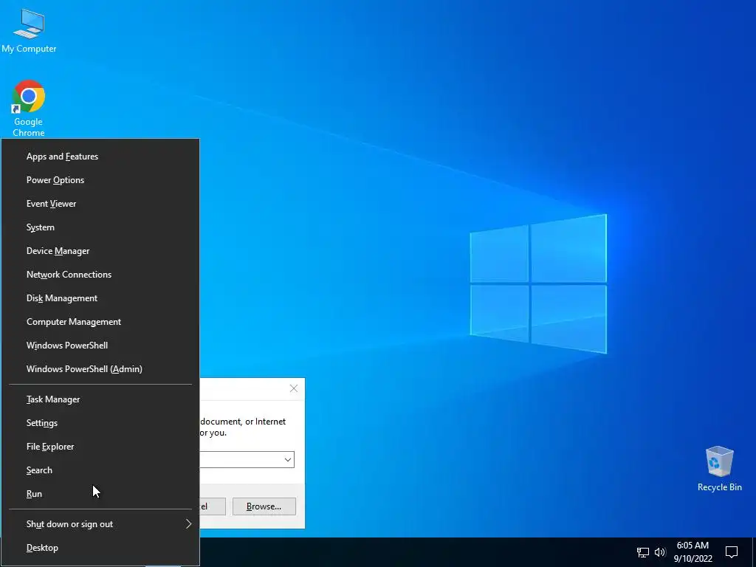
Task: Launch Windows PowerShell (non-admin)
Action: click(100, 346)
